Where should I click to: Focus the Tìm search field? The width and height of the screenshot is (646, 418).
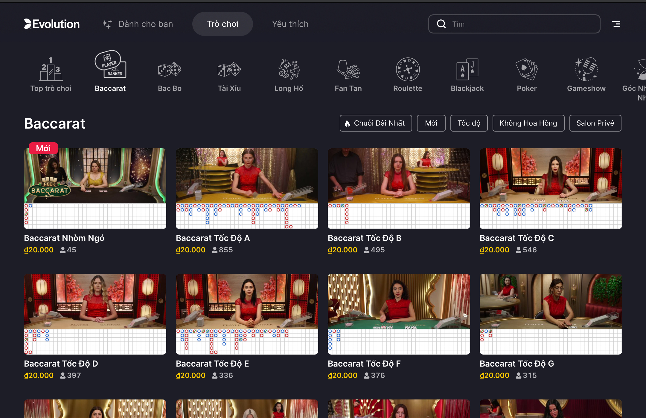[x=514, y=24]
